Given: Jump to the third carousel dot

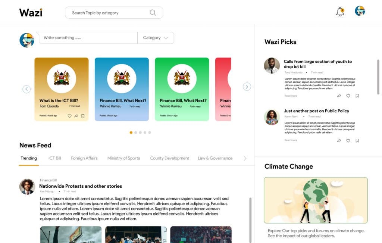Looking at the screenshot, I should (x=140, y=133).
